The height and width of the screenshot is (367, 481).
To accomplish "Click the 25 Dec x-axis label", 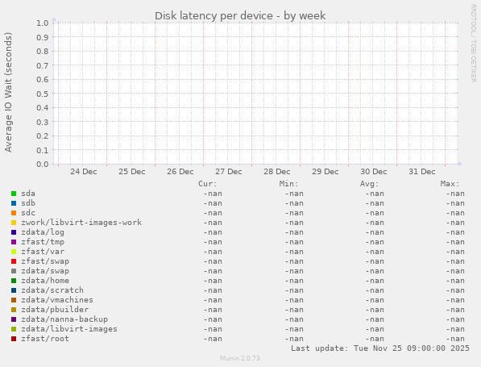I will [x=132, y=172].
